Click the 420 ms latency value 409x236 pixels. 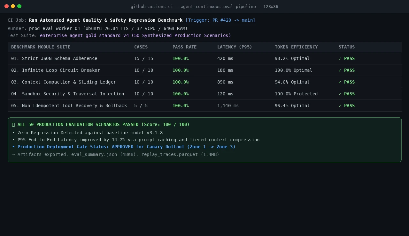point(225,58)
